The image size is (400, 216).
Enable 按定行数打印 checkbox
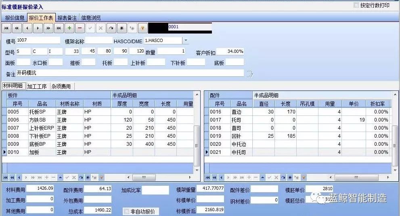(356, 5)
